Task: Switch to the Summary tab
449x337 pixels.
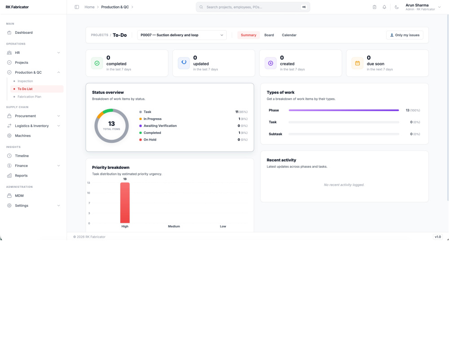Action: [248, 35]
